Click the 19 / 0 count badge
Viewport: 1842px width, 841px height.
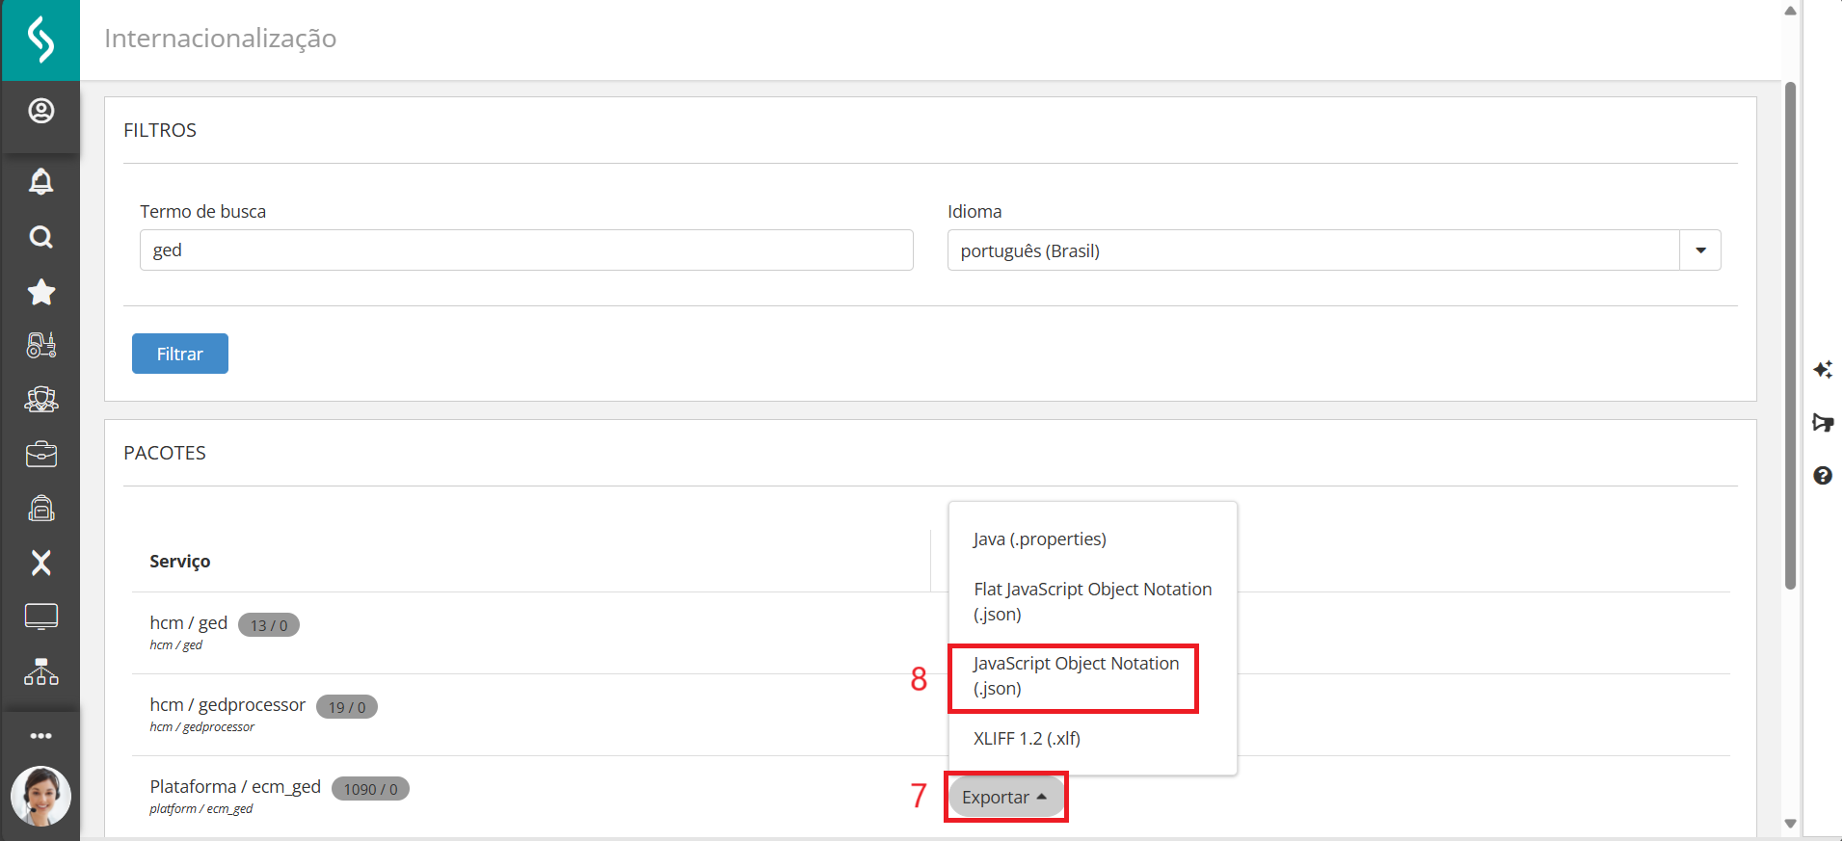tap(347, 707)
